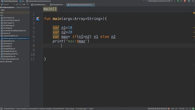Click the Project panel settings gear icon
Viewport: 195px width, 110px height.
click(24, 5)
